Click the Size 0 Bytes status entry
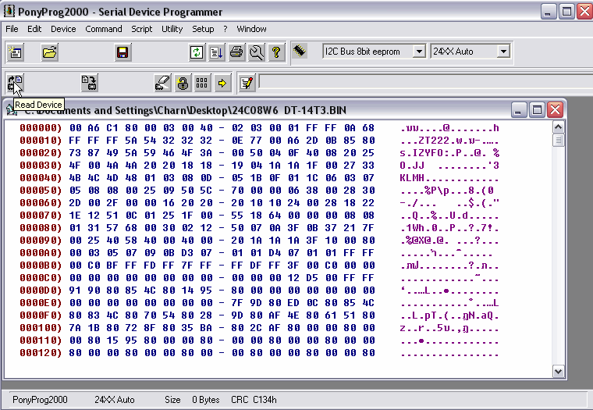 point(192,400)
